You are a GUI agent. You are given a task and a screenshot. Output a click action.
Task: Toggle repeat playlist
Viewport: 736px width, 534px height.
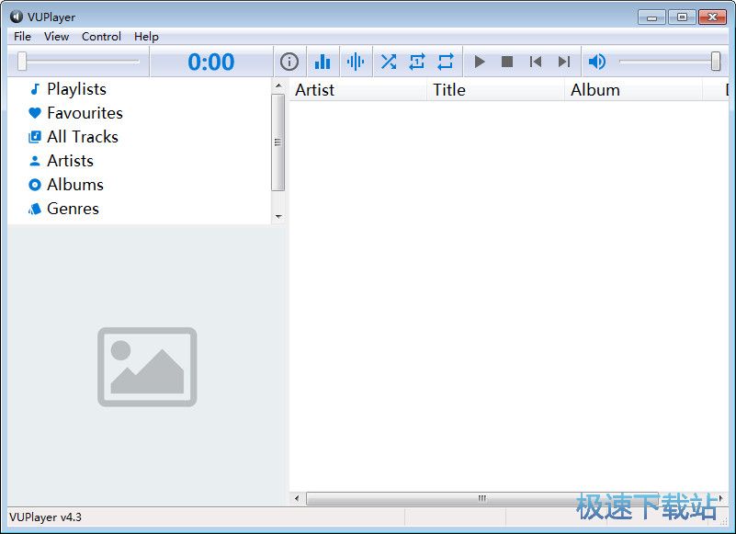point(446,62)
